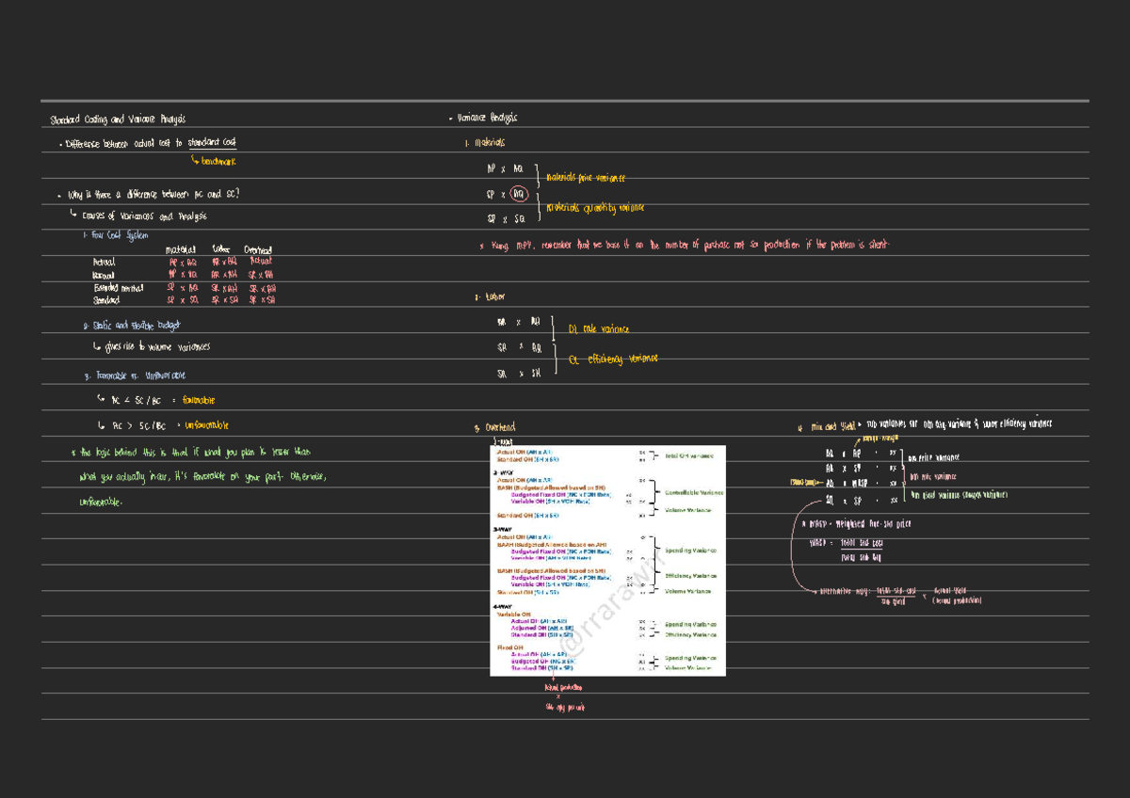Image resolution: width=1130 pixels, height=798 pixels.
Task: Click the underlined 'standard cost' phrase
Action: [x=212, y=142]
